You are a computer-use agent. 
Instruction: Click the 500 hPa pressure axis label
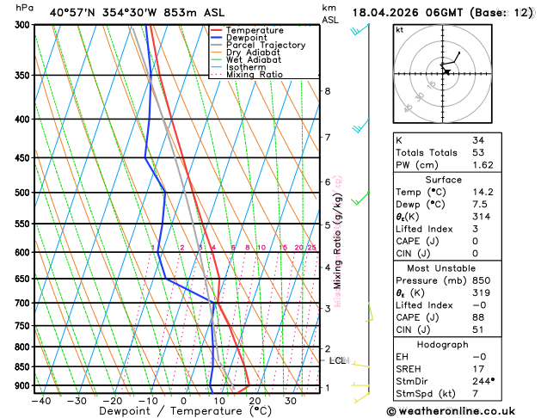coord(24,193)
